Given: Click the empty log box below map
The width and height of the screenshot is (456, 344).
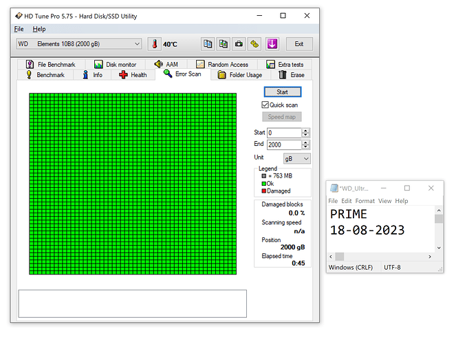Looking at the screenshot, I should [x=133, y=303].
